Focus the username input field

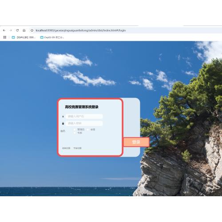pos(84,116)
